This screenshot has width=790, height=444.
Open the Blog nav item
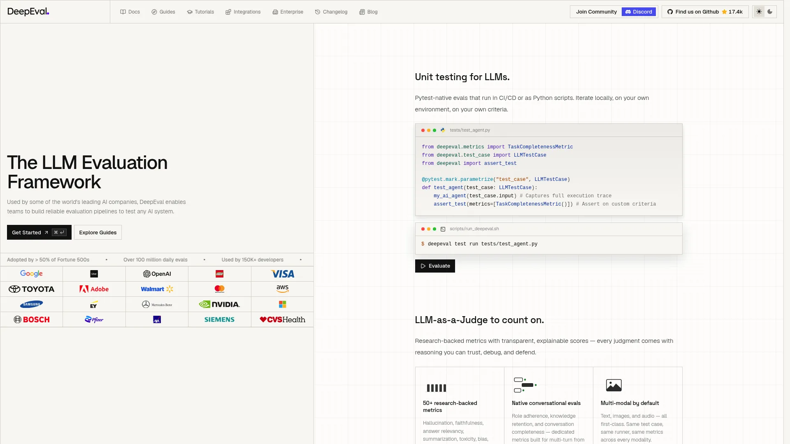pos(368,12)
